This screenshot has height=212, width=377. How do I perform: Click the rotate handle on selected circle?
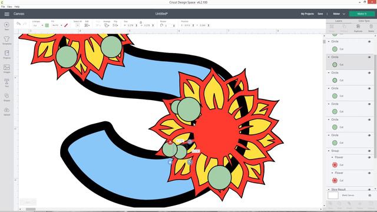190,141
